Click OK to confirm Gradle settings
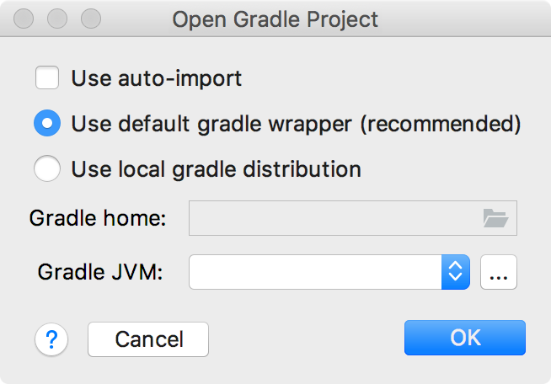This screenshot has width=551, height=384. click(x=465, y=338)
